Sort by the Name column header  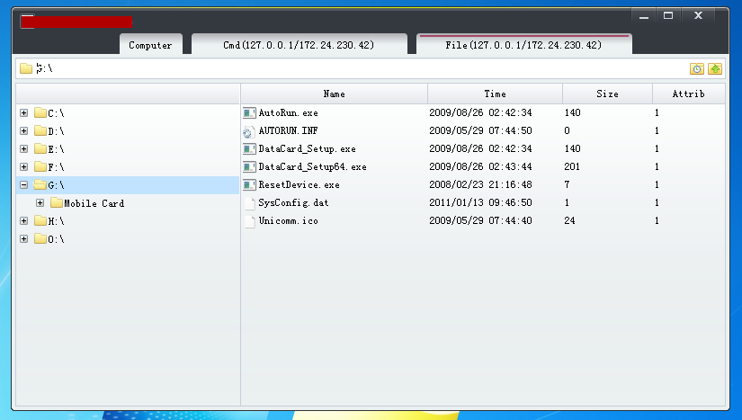pos(334,94)
